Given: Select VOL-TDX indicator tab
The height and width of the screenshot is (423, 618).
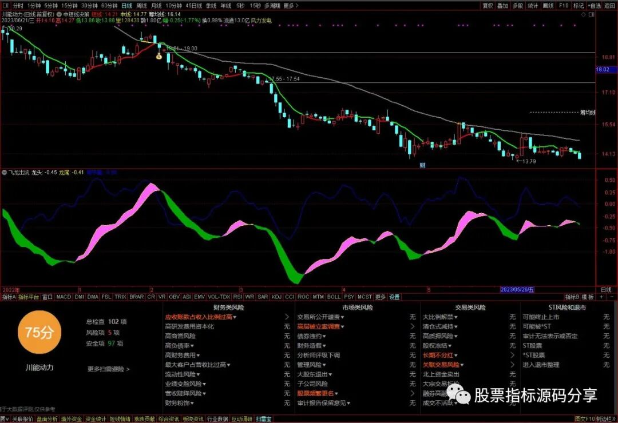Looking at the screenshot, I should [219, 297].
